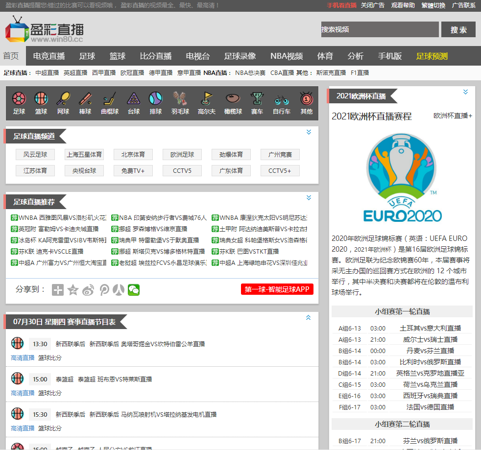Screen dimensions: 481x450
Task: Click the UEFA EURO 2020 logo image
Action: tap(402, 178)
